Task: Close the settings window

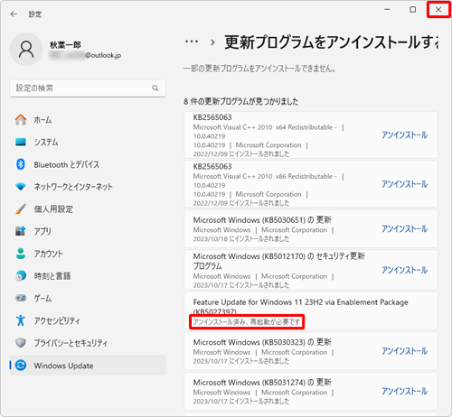Action: (438, 10)
